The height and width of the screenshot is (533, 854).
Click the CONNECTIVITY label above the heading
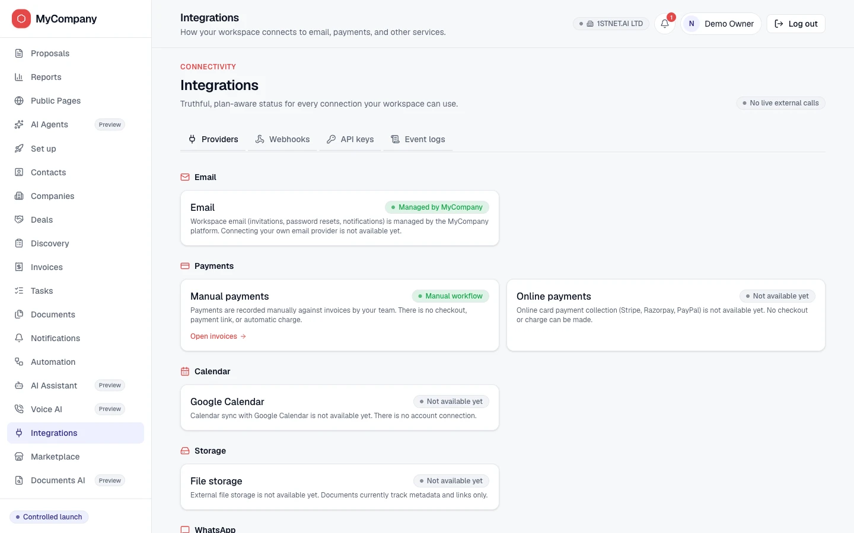[x=208, y=67]
